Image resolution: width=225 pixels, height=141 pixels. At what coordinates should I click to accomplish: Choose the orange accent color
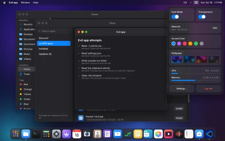pyautogui.click(x=190, y=44)
